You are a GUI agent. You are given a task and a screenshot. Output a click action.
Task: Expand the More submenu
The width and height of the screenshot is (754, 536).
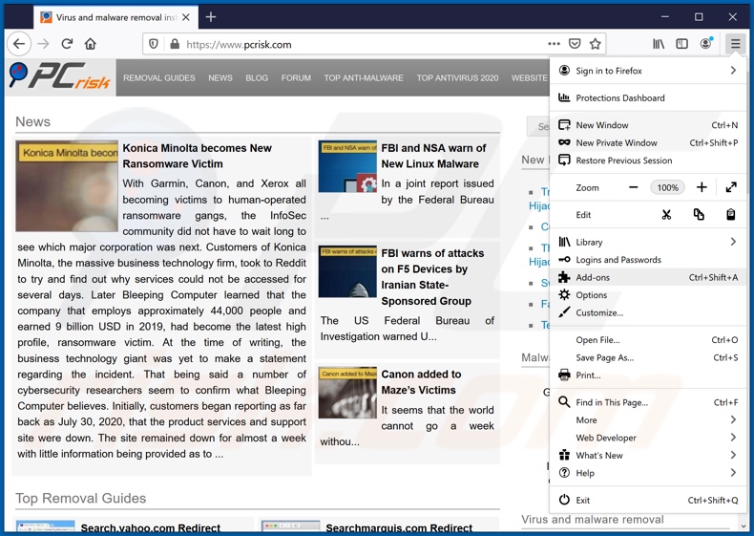click(648, 420)
